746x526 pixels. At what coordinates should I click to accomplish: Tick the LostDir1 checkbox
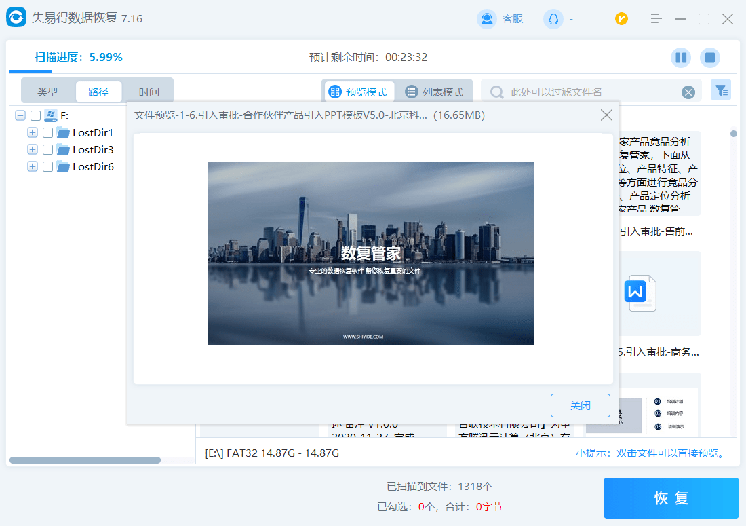pyautogui.click(x=47, y=133)
